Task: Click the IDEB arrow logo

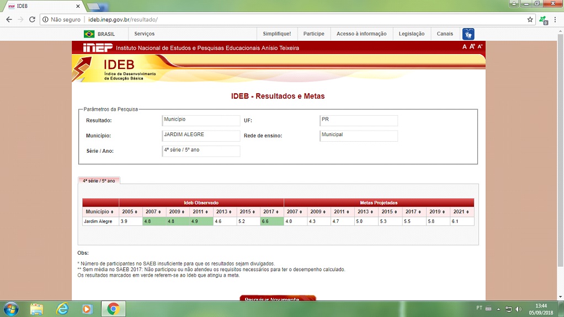Action: click(82, 68)
